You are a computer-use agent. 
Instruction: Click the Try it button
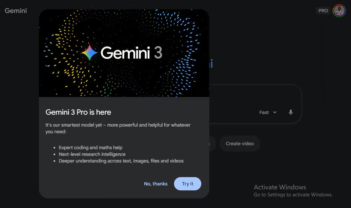pyautogui.click(x=188, y=184)
